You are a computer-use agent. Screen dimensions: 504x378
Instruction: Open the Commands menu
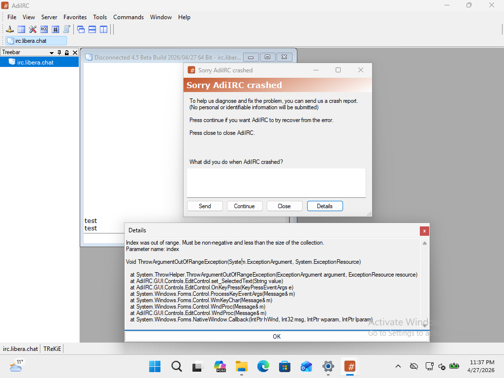[x=128, y=17]
